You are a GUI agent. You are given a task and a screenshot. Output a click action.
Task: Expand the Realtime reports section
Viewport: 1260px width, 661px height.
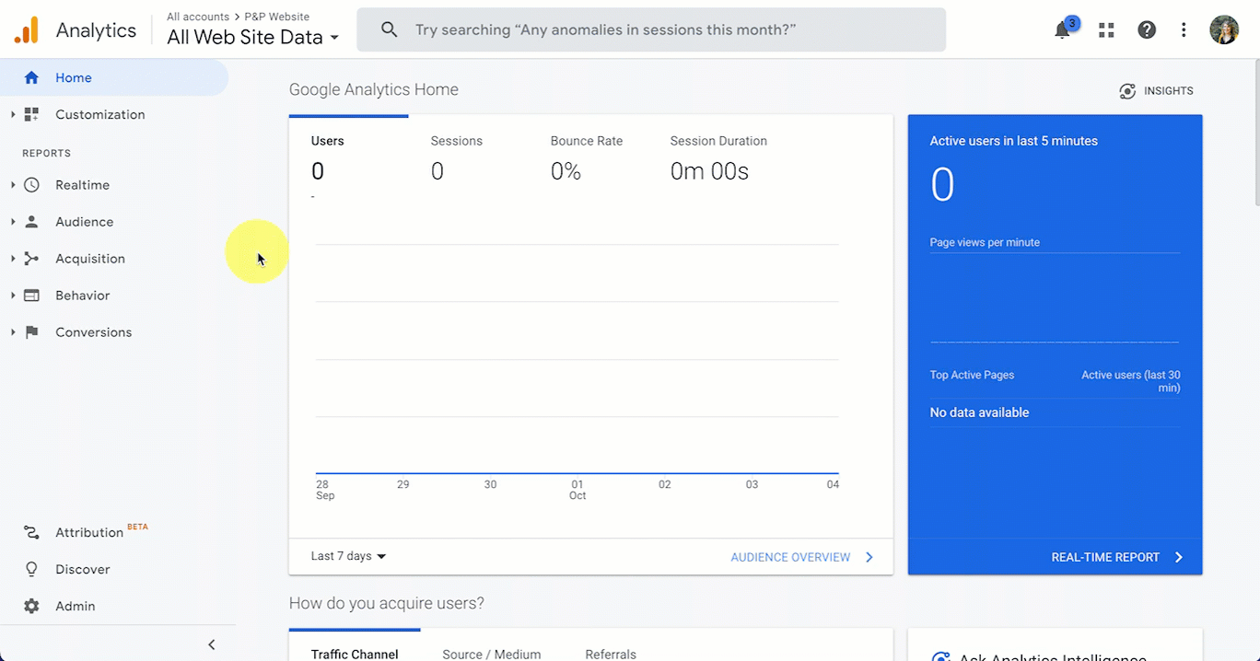point(81,185)
